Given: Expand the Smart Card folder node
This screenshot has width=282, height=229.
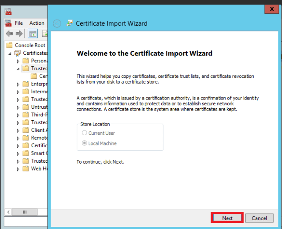Looking at the screenshot, I should pyautogui.click(x=18, y=153).
